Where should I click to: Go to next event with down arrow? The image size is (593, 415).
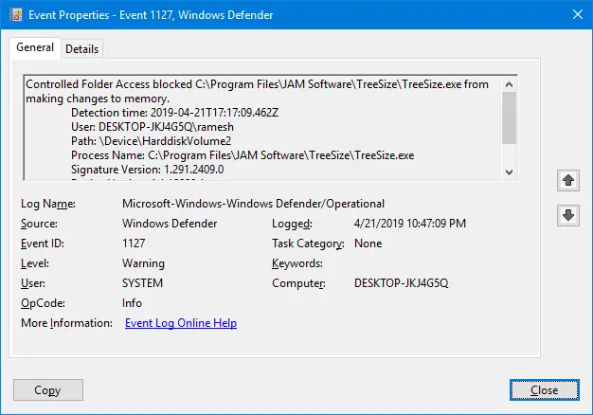(x=568, y=215)
